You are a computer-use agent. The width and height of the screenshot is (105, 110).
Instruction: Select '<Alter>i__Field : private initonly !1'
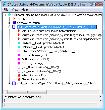(x=43, y=43)
